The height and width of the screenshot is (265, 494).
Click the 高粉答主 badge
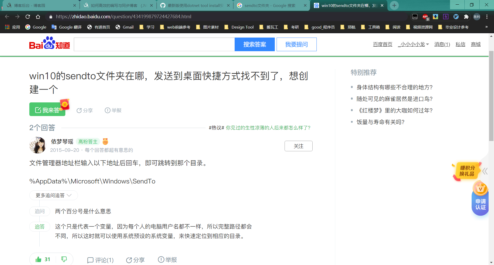click(x=88, y=142)
